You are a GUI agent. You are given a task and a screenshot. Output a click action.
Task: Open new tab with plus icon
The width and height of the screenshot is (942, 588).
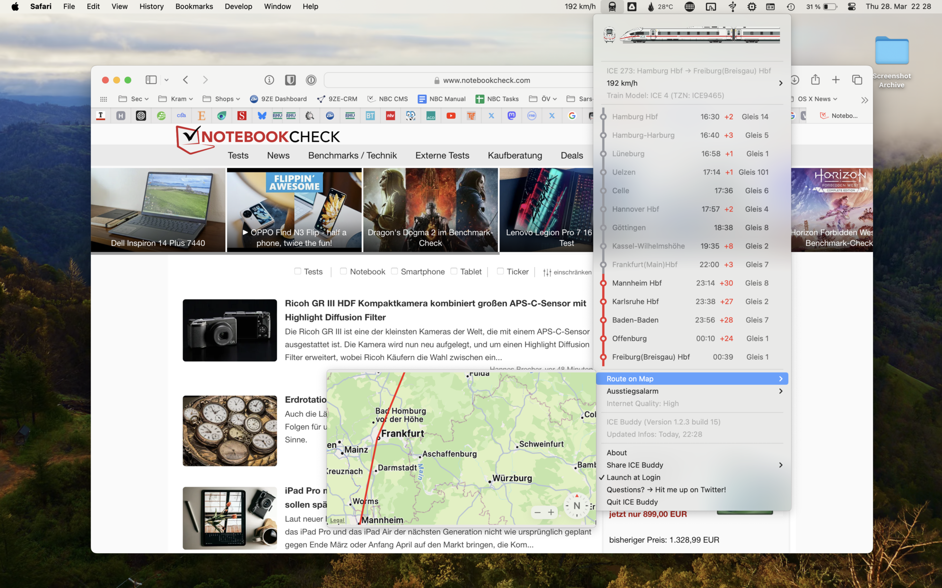pyautogui.click(x=836, y=80)
